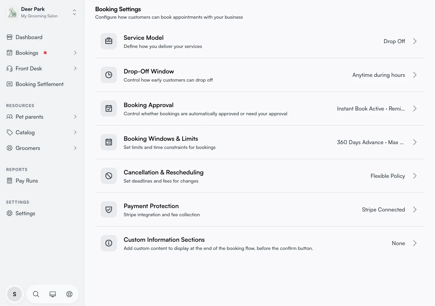Click the 'Flexible Policy' value

[x=388, y=176]
